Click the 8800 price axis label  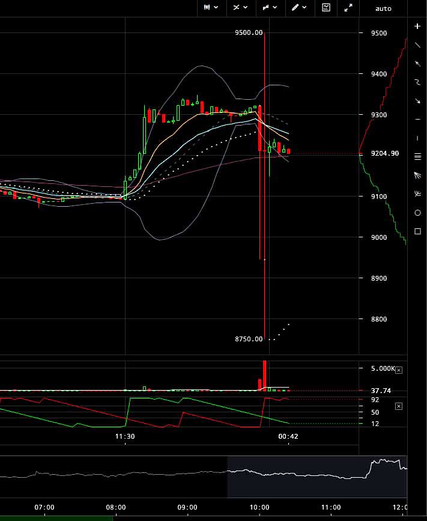(379, 319)
